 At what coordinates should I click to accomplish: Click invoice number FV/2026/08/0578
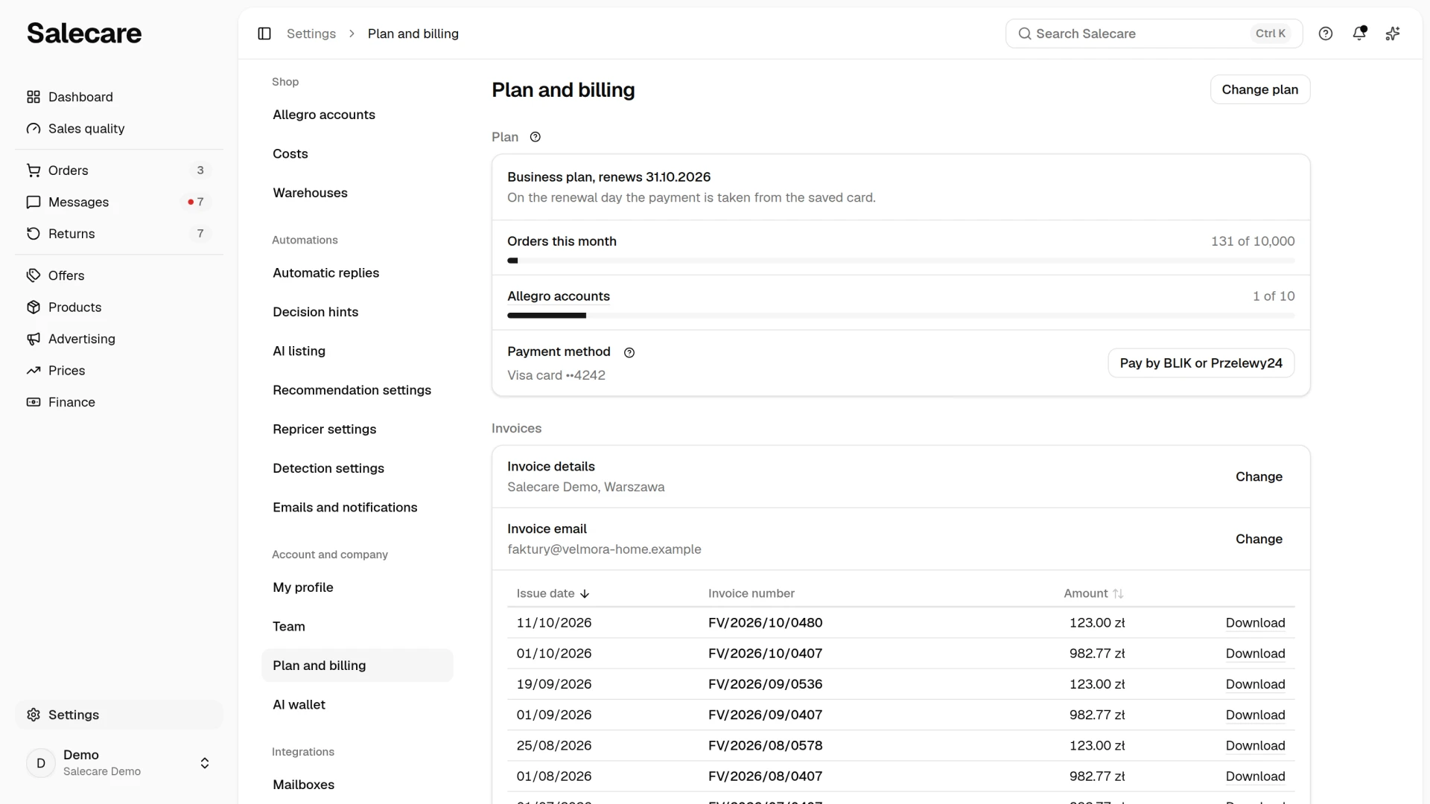pyautogui.click(x=766, y=746)
